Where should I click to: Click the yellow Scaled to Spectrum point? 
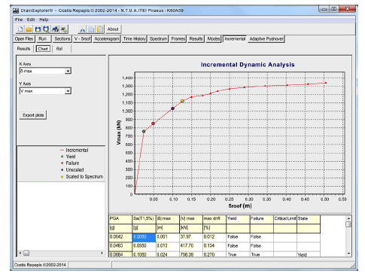click(x=182, y=101)
